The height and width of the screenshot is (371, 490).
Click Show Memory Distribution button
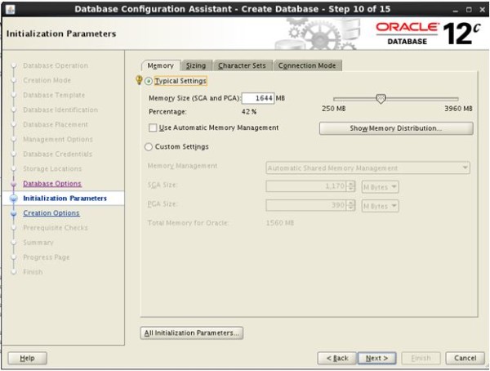pos(396,128)
